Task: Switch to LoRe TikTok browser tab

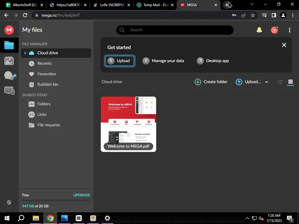Action: click(112, 5)
